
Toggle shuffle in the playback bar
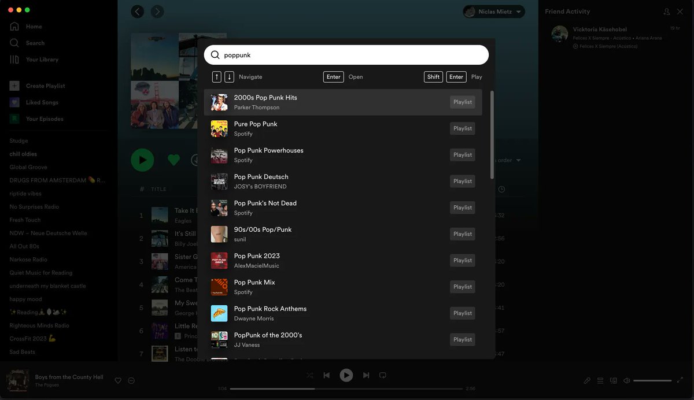click(310, 375)
